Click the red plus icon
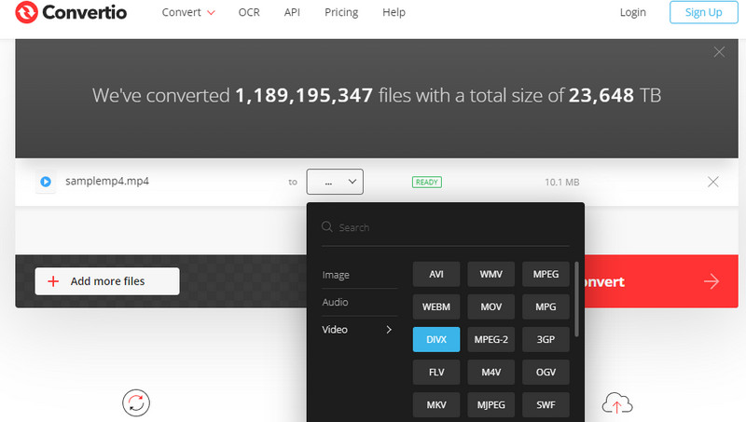Screen dimensions: 746x422 (53, 281)
